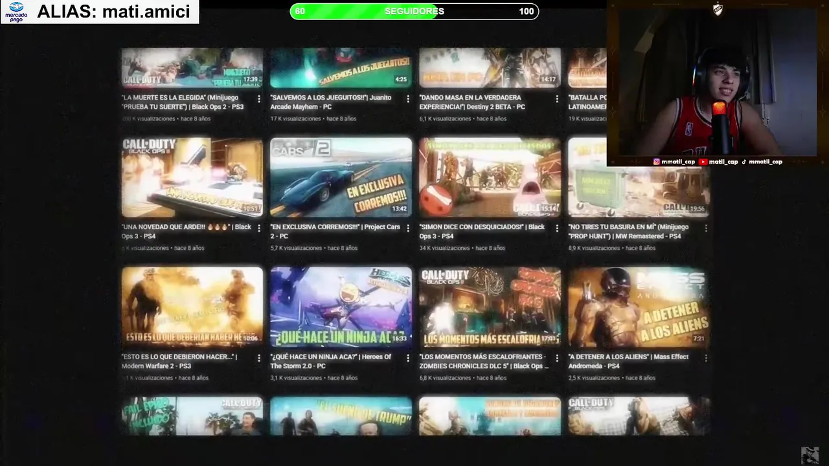Open options menu for "SALVEMOS A LOS JUEGUITOS" video
Viewport: 829px width, 466px height.
(407, 99)
